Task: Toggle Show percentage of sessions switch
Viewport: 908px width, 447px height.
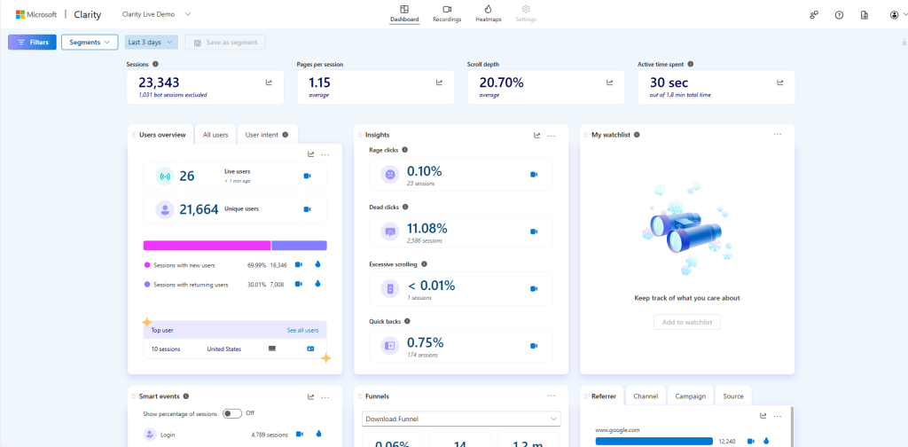Action: 232,413
